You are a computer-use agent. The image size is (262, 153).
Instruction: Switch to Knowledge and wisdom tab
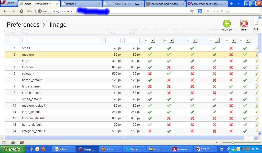coord(165,4)
